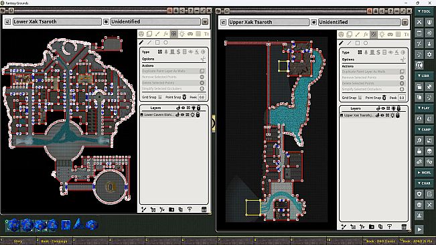The image size is (436, 245).
Task: Open the grid tool in Lower Xak Tsaroth toolbar
Action: point(198,34)
